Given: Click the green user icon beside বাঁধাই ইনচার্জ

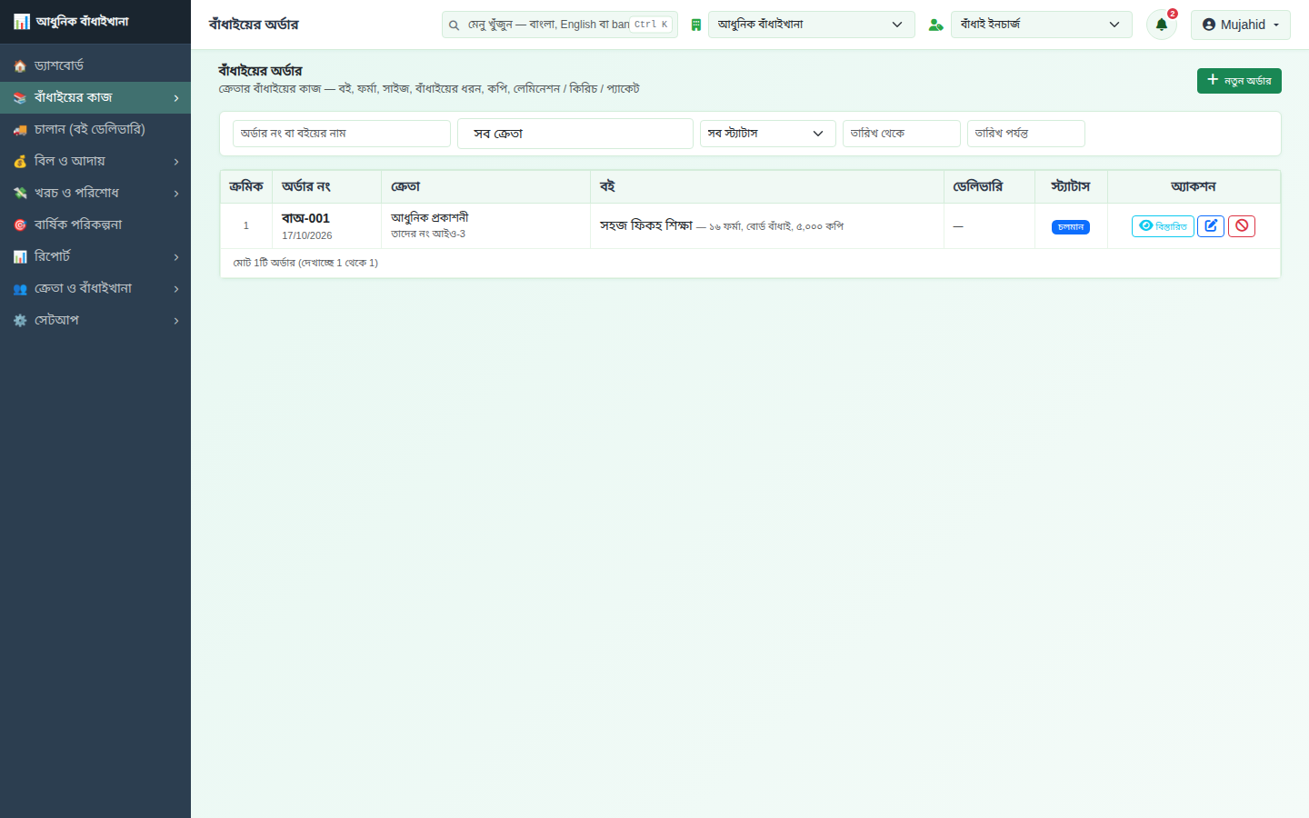Looking at the screenshot, I should pos(935,25).
